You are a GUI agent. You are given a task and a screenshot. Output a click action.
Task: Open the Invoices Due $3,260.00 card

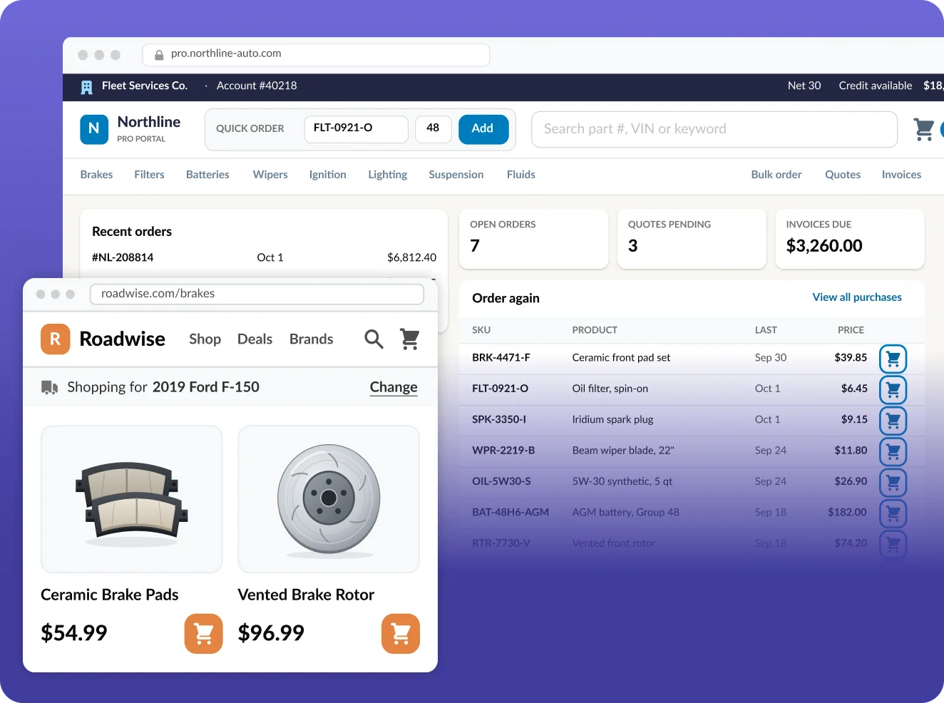pos(850,239)
